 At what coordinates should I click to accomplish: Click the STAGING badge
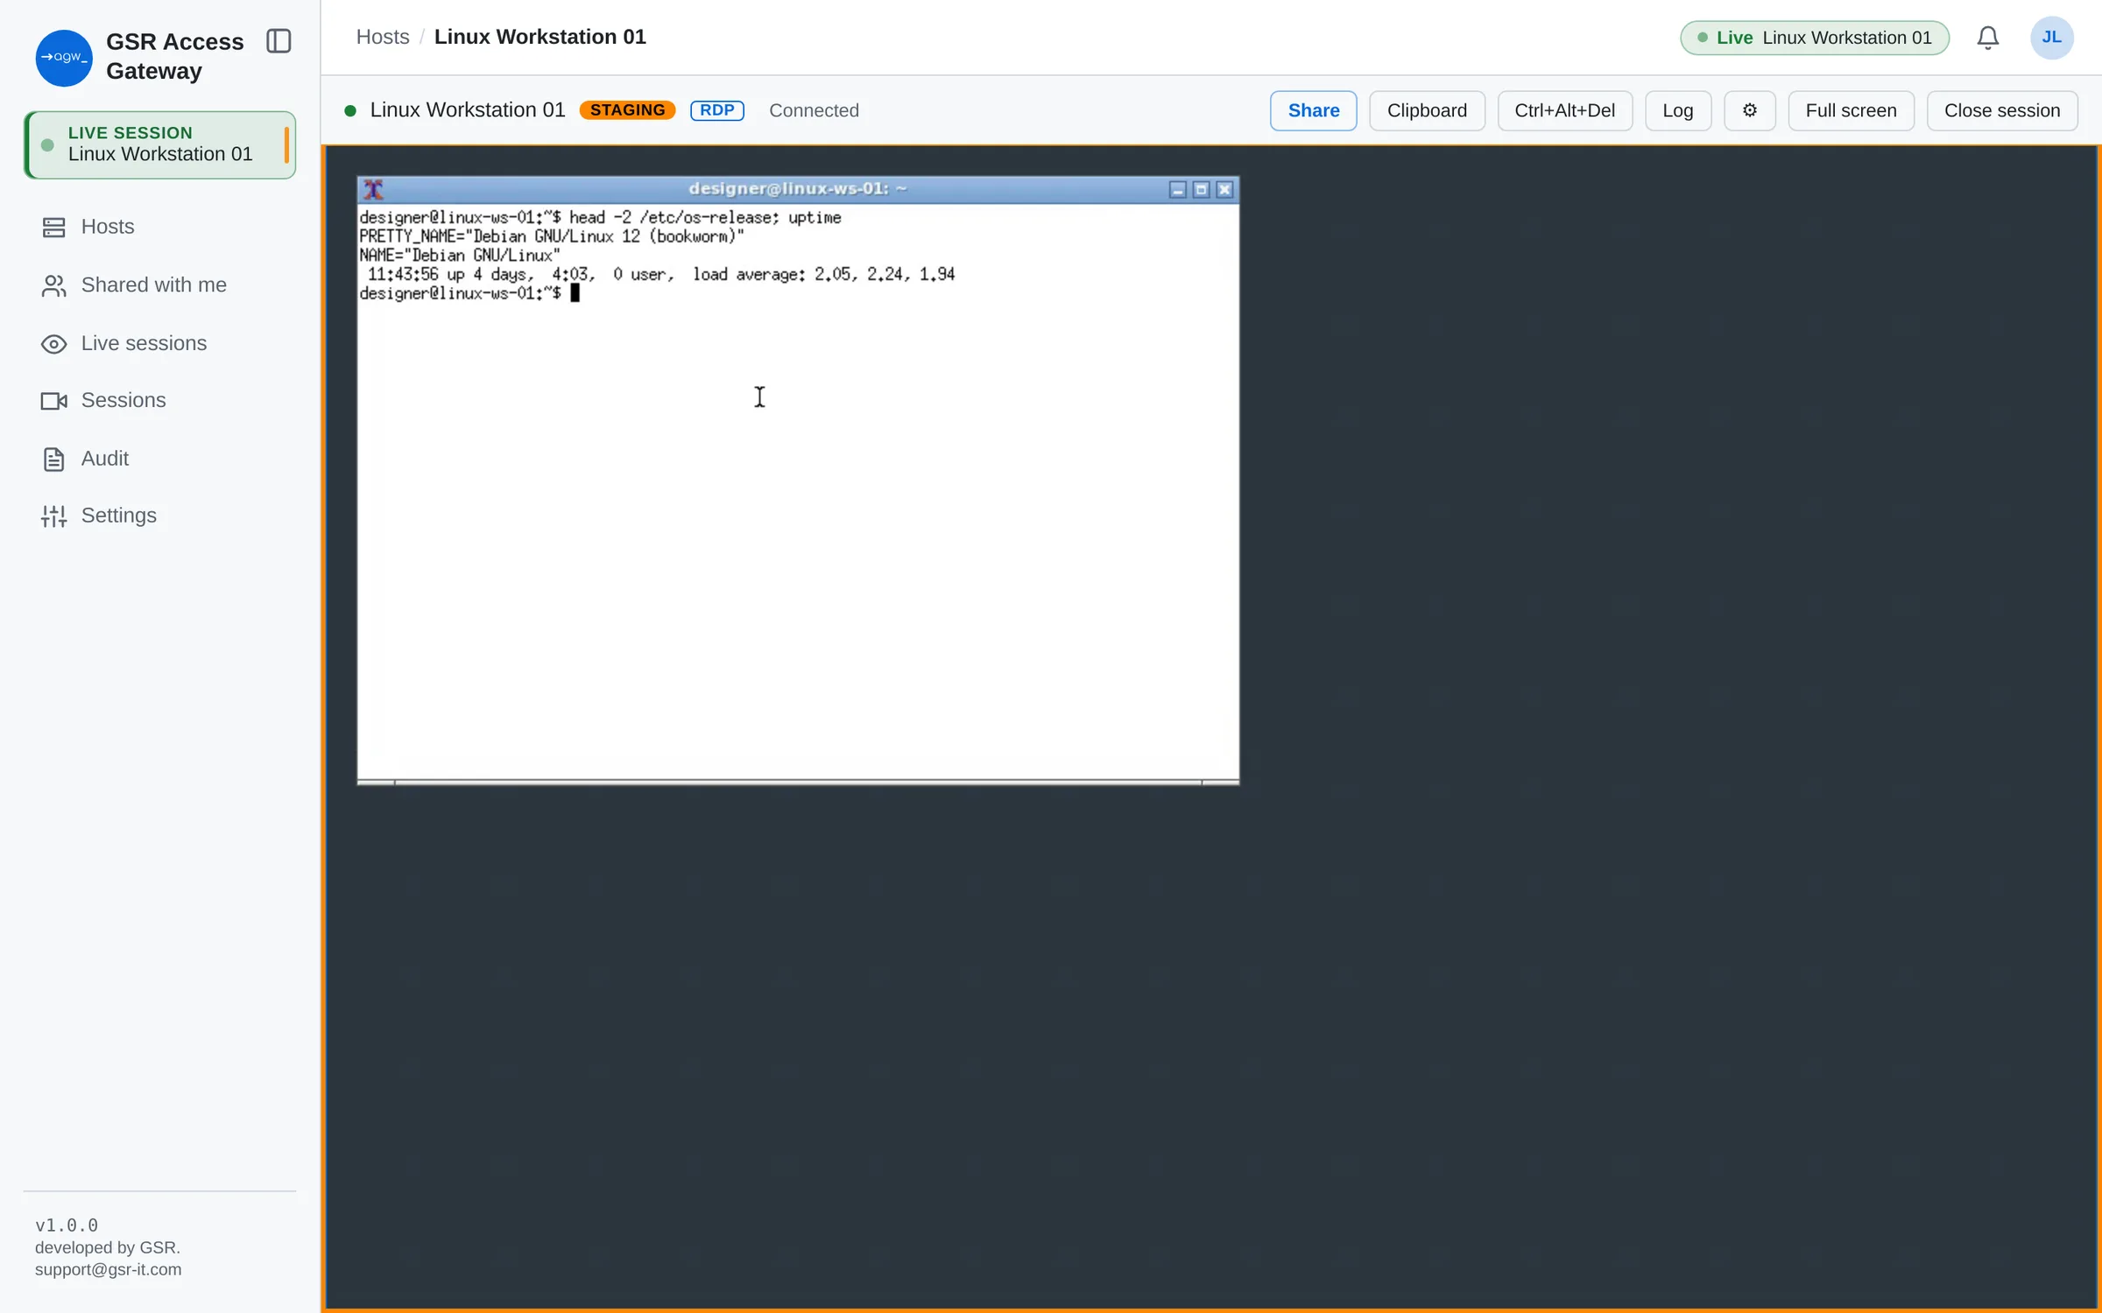627,110
